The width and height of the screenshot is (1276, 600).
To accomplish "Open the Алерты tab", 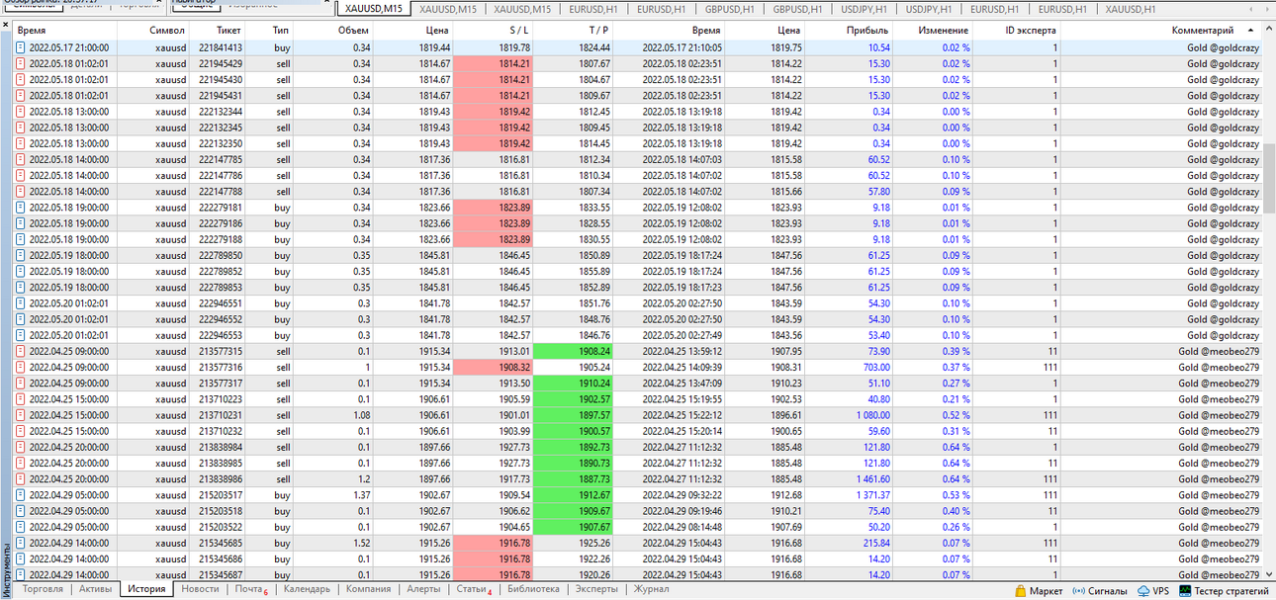I will 423,589.
